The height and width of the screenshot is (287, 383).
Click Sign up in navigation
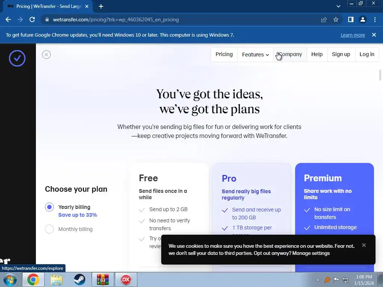[341, 54]
